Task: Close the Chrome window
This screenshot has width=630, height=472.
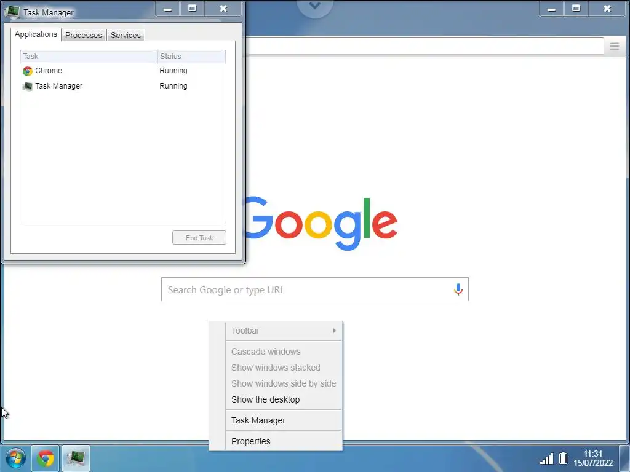Action: point(607,9)
